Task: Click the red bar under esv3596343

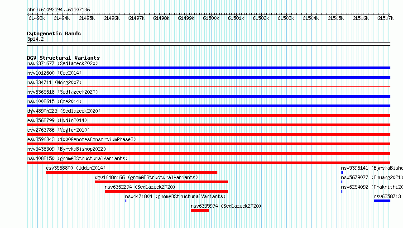Action: click(x=208, y=144)
